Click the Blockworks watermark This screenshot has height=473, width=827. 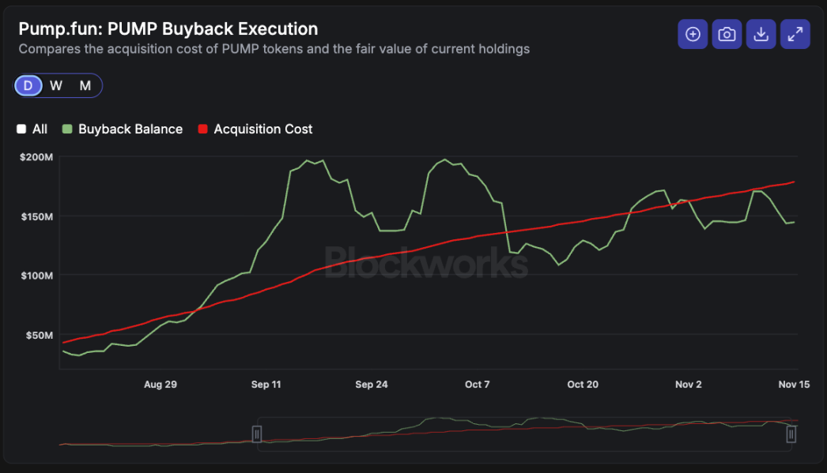[425, 261]
